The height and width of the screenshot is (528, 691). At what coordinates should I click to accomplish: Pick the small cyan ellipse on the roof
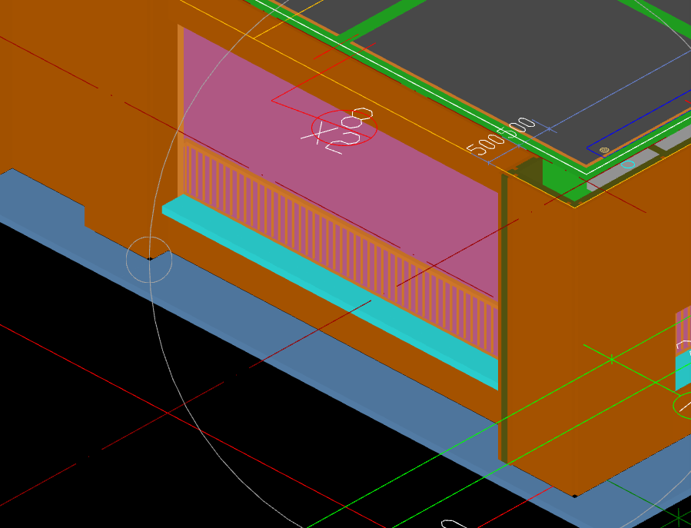(x=628, y=164)
